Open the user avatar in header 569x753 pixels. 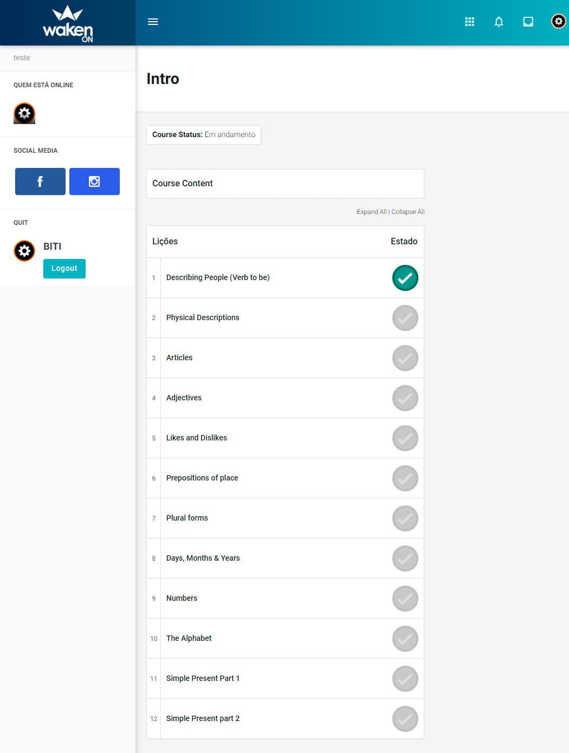click(x=558, y=21)
